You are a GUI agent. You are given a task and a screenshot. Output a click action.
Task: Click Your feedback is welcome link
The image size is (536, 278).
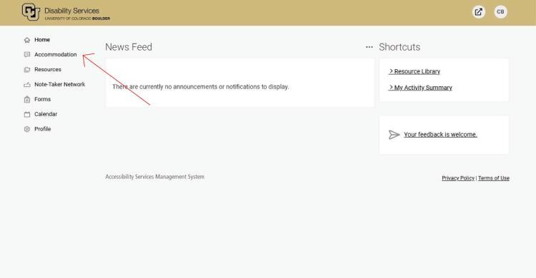[x=440, y=135]
